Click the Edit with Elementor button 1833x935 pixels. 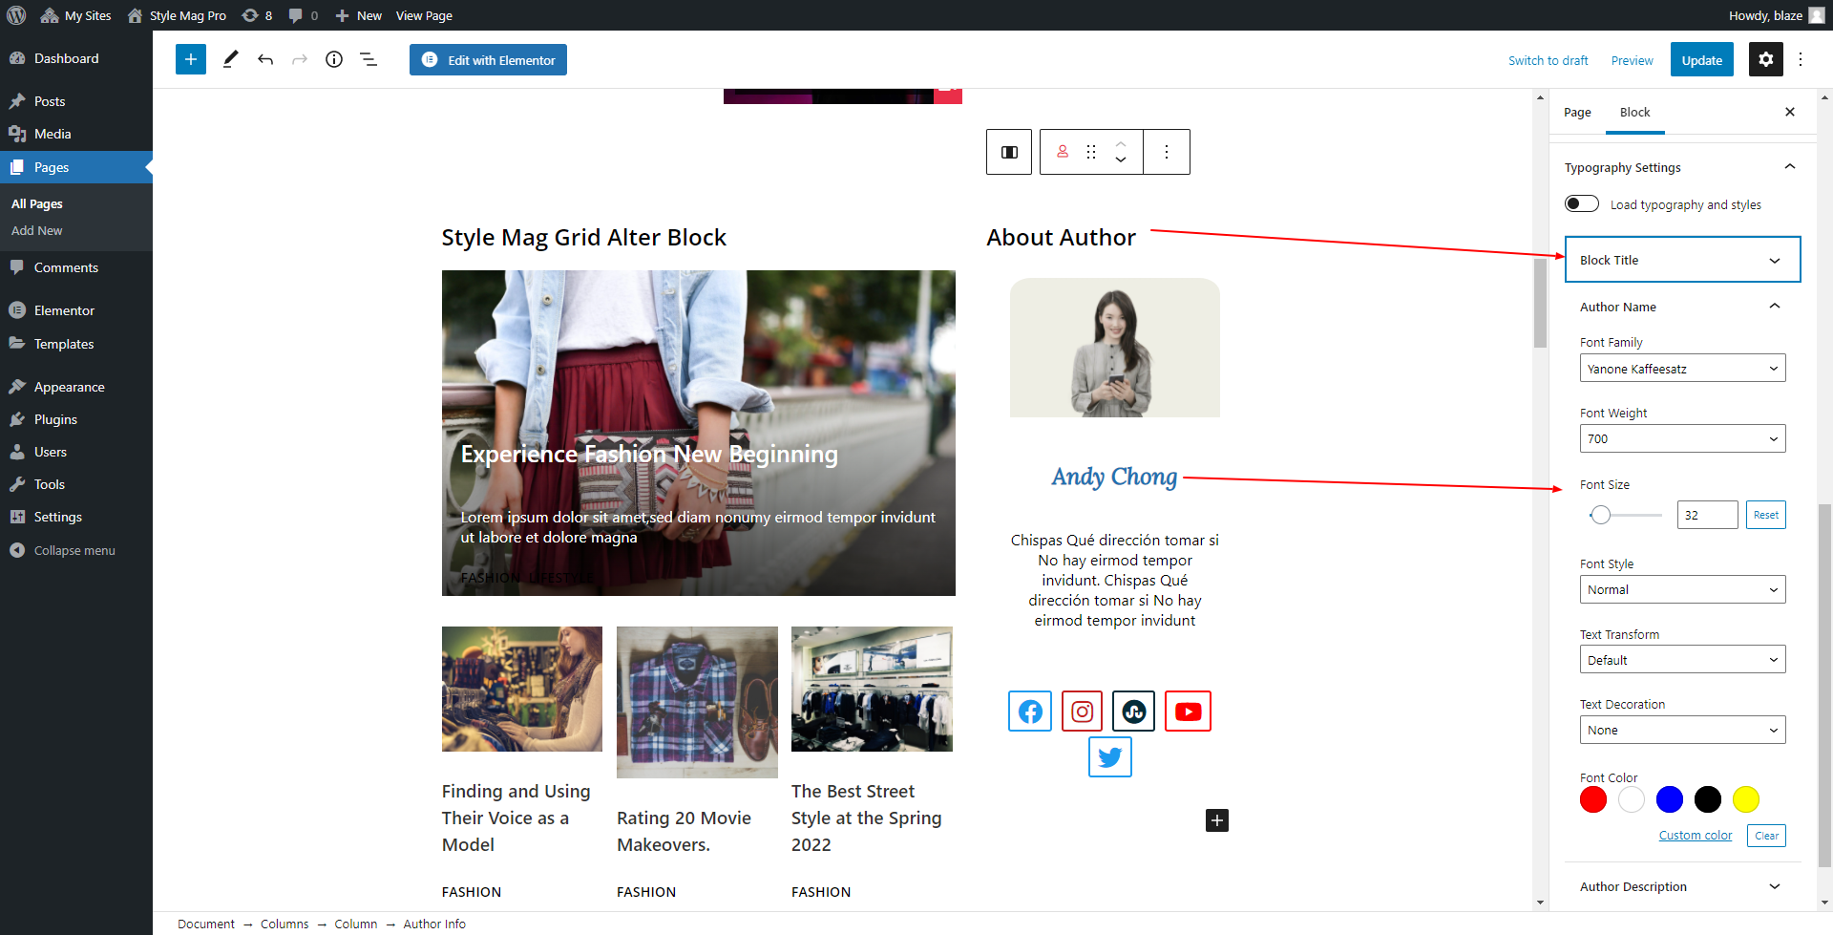coord(488,59)
